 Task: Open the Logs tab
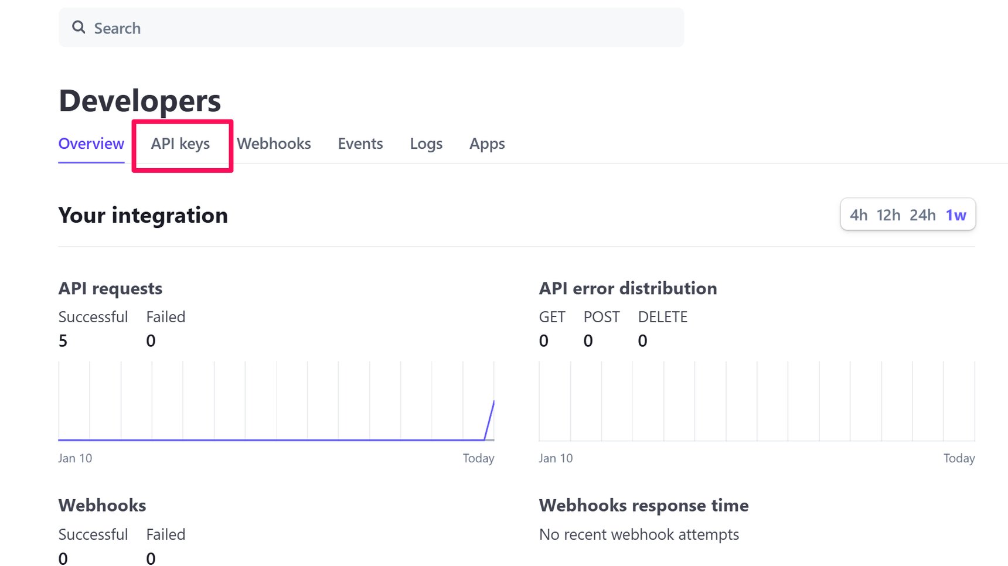(426, 144)
